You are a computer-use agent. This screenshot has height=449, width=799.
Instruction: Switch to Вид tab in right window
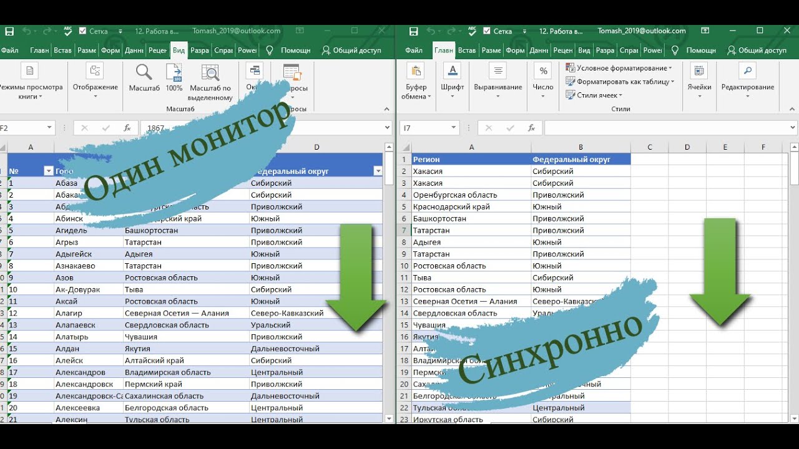click(x=584, y=51)
